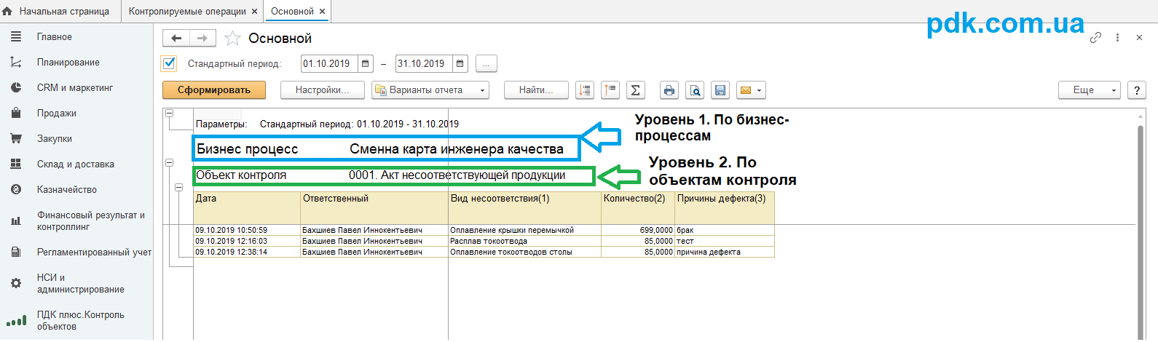Open the Продажи menu item
1158x342 pixels.
click(x=57, y=114)
